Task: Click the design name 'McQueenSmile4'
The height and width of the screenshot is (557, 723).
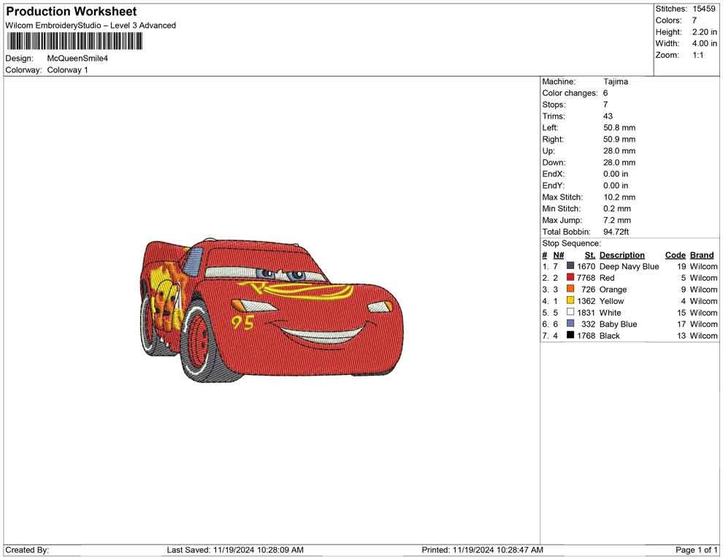Action: tap(77, 58)
